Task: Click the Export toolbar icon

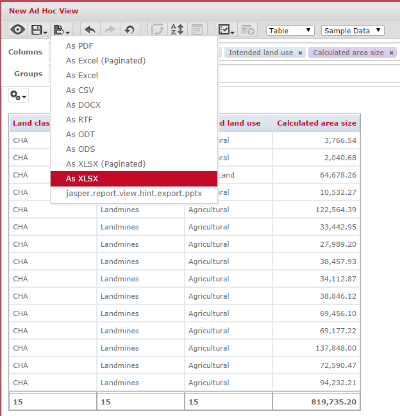Action: point(62,30)
